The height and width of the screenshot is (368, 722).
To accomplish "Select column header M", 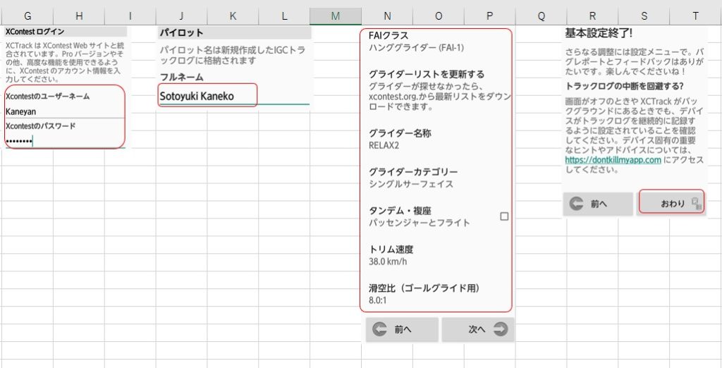I will coord(336,16).
